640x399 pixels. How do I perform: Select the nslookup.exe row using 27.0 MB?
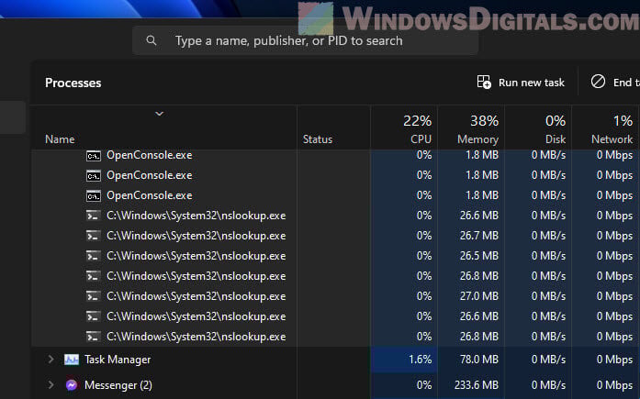(335, 296)
